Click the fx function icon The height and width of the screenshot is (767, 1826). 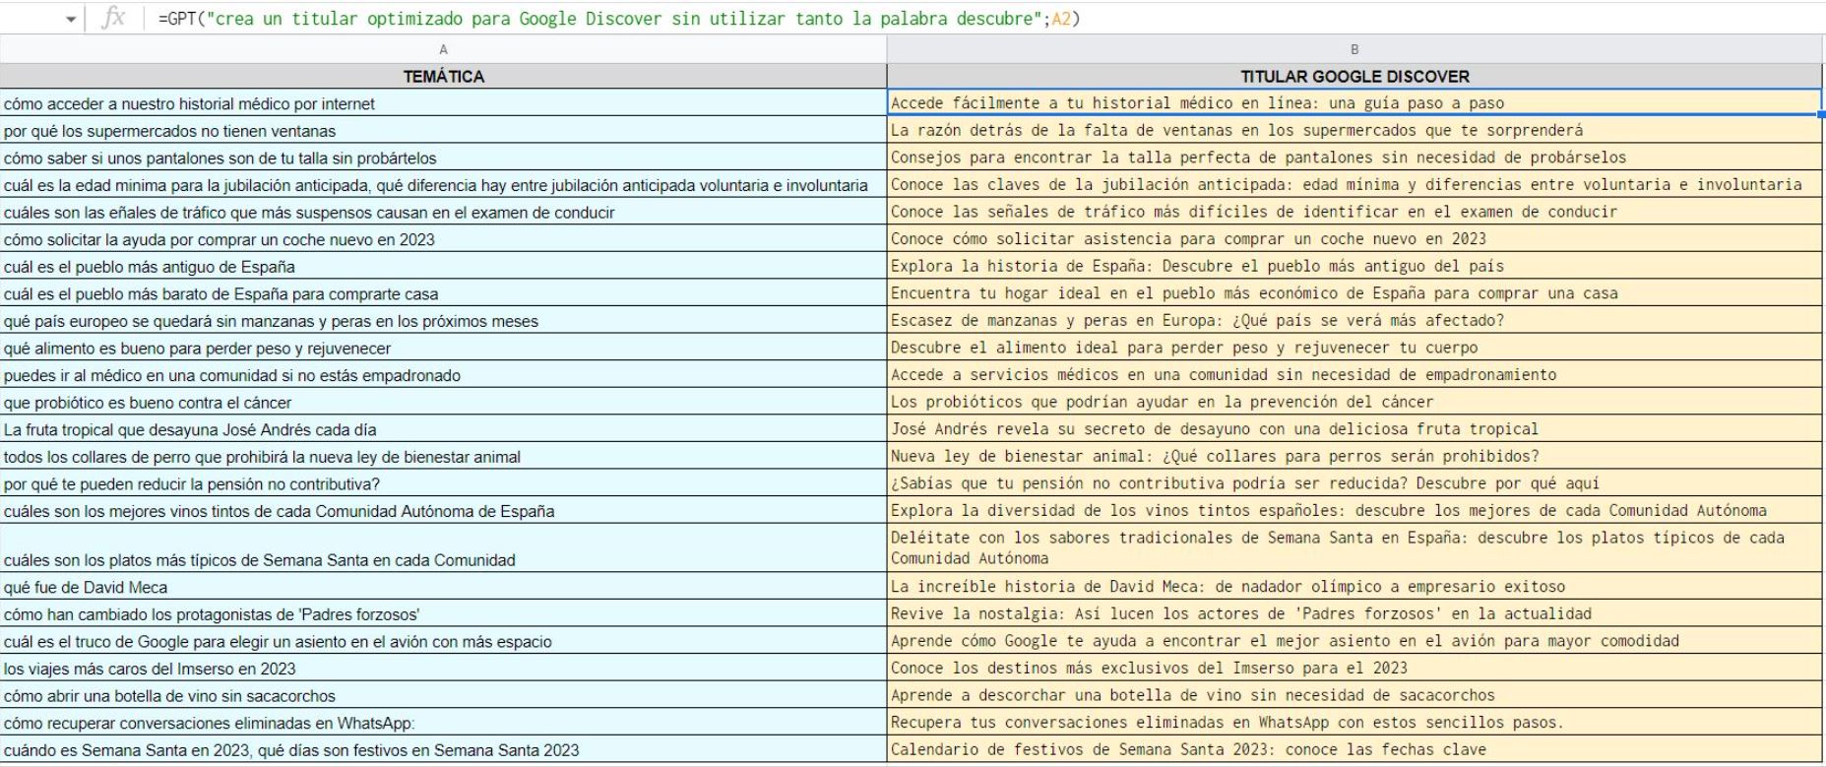point(114,18)
